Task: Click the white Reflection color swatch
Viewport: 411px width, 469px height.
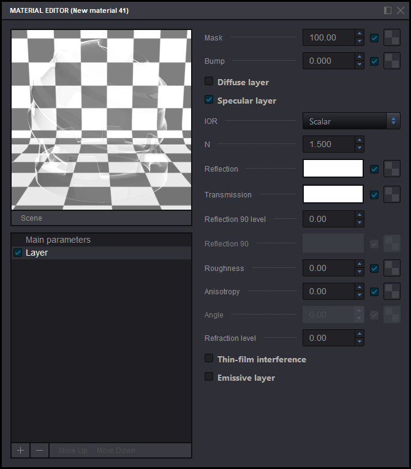Action: 333,169
